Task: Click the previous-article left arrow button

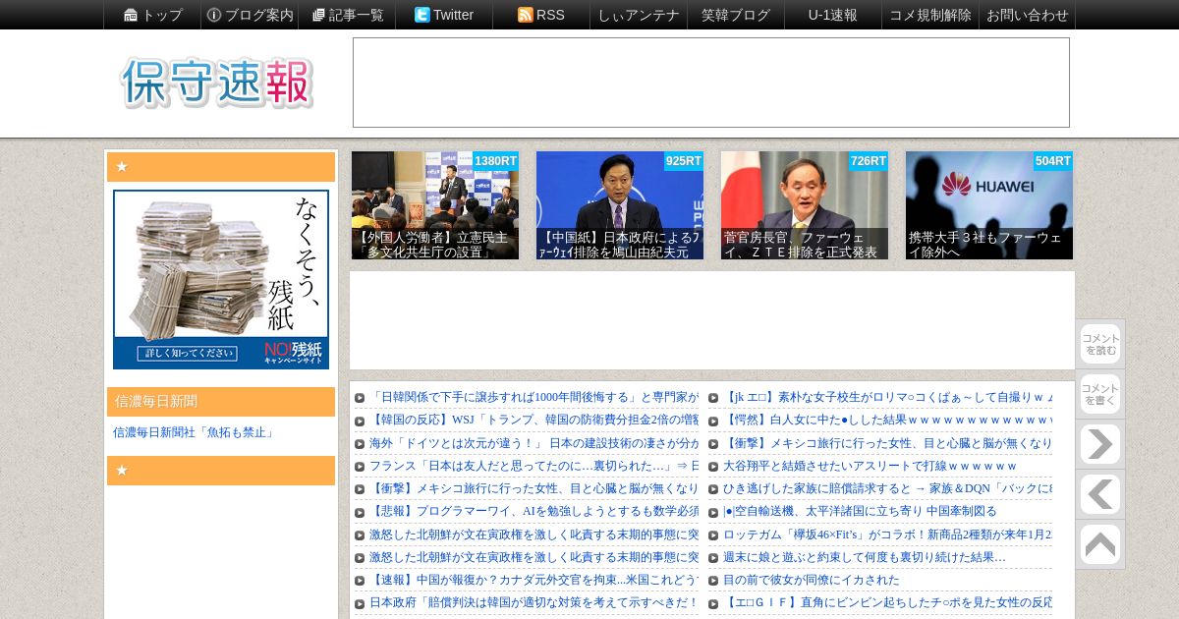Action: pyautogui.click(x=1100, y=494)
